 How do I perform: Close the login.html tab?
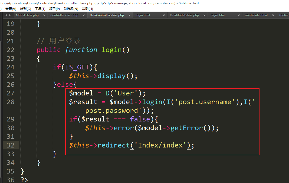(x=164, y=15)
